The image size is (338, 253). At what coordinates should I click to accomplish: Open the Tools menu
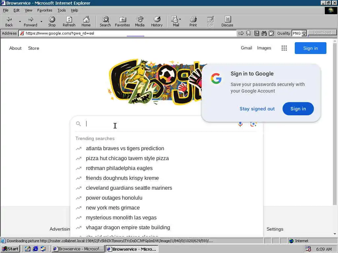coord(61,10)
